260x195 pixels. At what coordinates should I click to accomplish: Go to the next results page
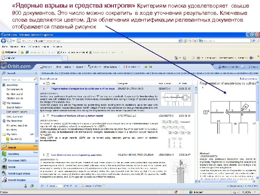pyautogui.click(x=71, y=186)
